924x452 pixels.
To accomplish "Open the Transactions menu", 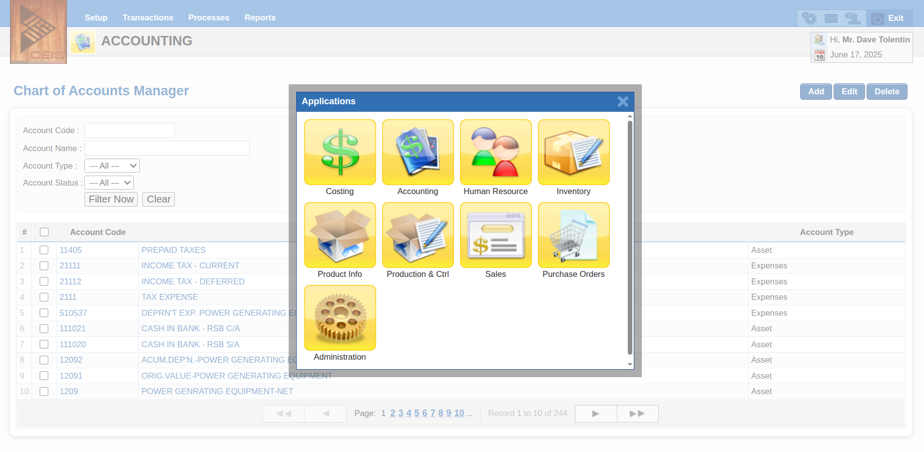I will click(148, 17).
